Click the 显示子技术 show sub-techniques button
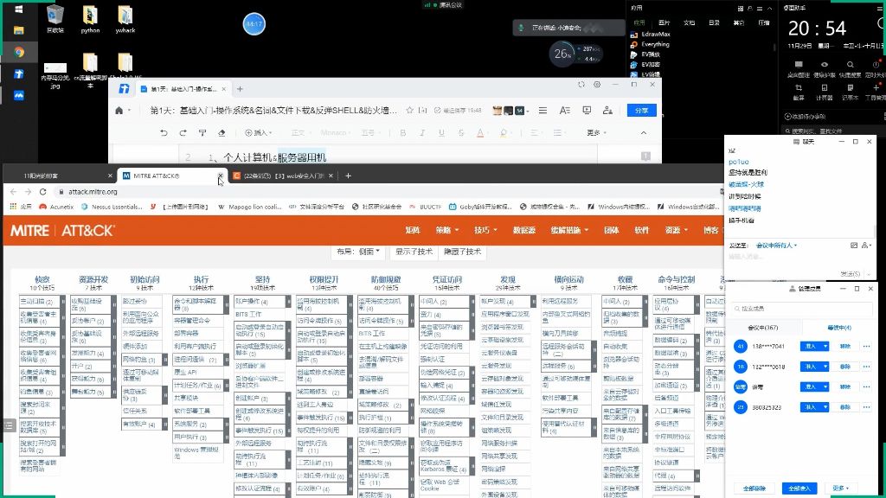Image resolution: width=886 pixels, height=498 pixels. pos(414,252)
